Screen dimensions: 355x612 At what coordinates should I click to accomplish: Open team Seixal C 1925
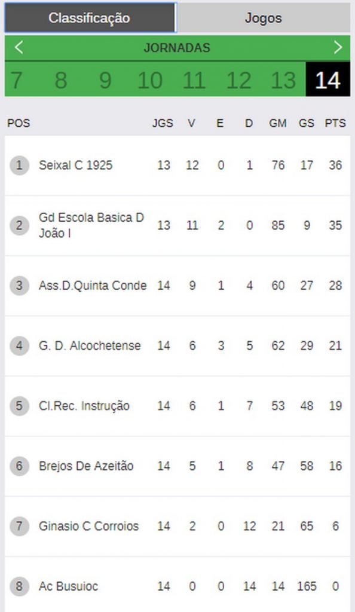(x=75, y=165)
